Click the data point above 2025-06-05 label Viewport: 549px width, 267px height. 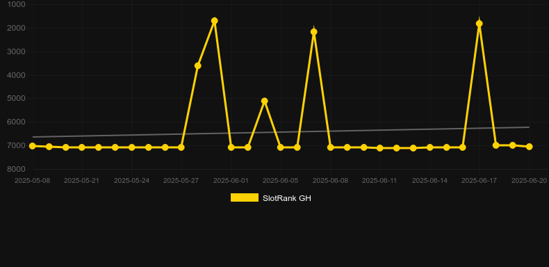pyautogui.click(x=281, y=147)
